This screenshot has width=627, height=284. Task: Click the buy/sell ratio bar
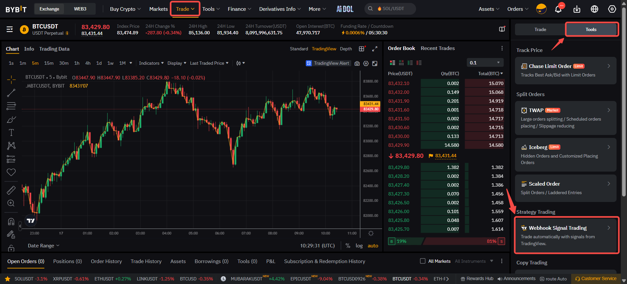tap(446, 242)
